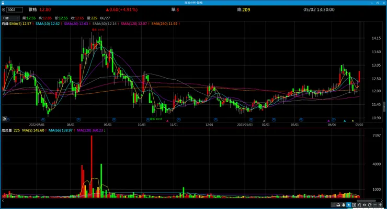Click the total volume 總:209

click(x=244, y=9)
